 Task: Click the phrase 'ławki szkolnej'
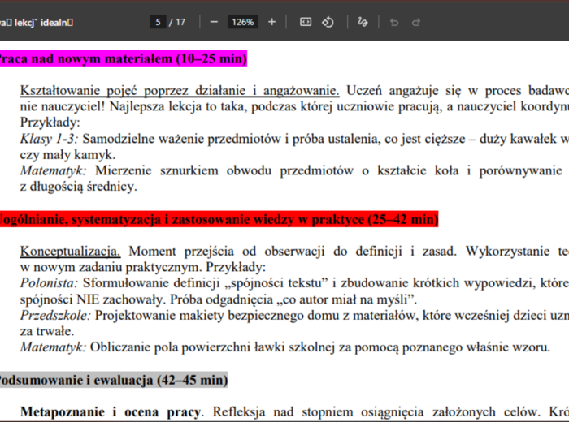[294, 347]
